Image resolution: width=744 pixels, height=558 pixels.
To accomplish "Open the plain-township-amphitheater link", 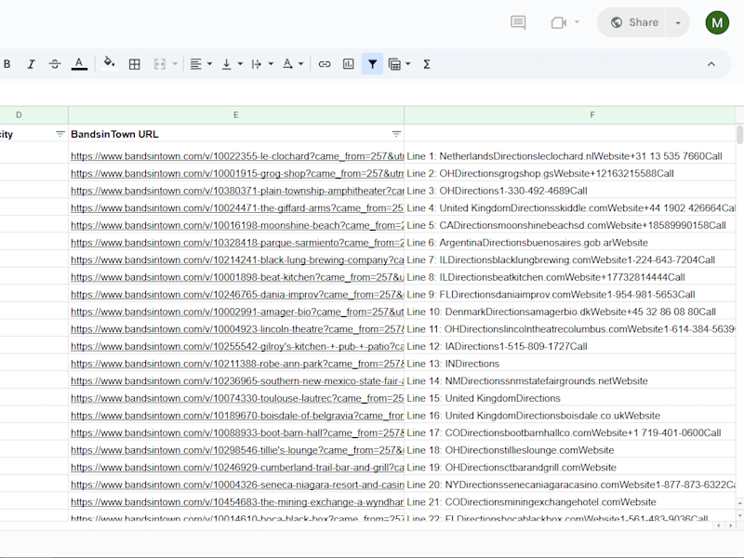I will (237, 191).
